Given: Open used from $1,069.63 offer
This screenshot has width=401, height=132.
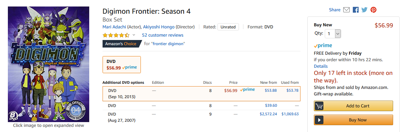Looking at the screenshot, I should click(x=290, y=114).
